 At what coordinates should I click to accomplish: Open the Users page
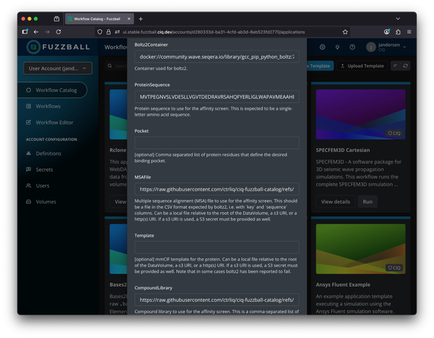point(42,186)
